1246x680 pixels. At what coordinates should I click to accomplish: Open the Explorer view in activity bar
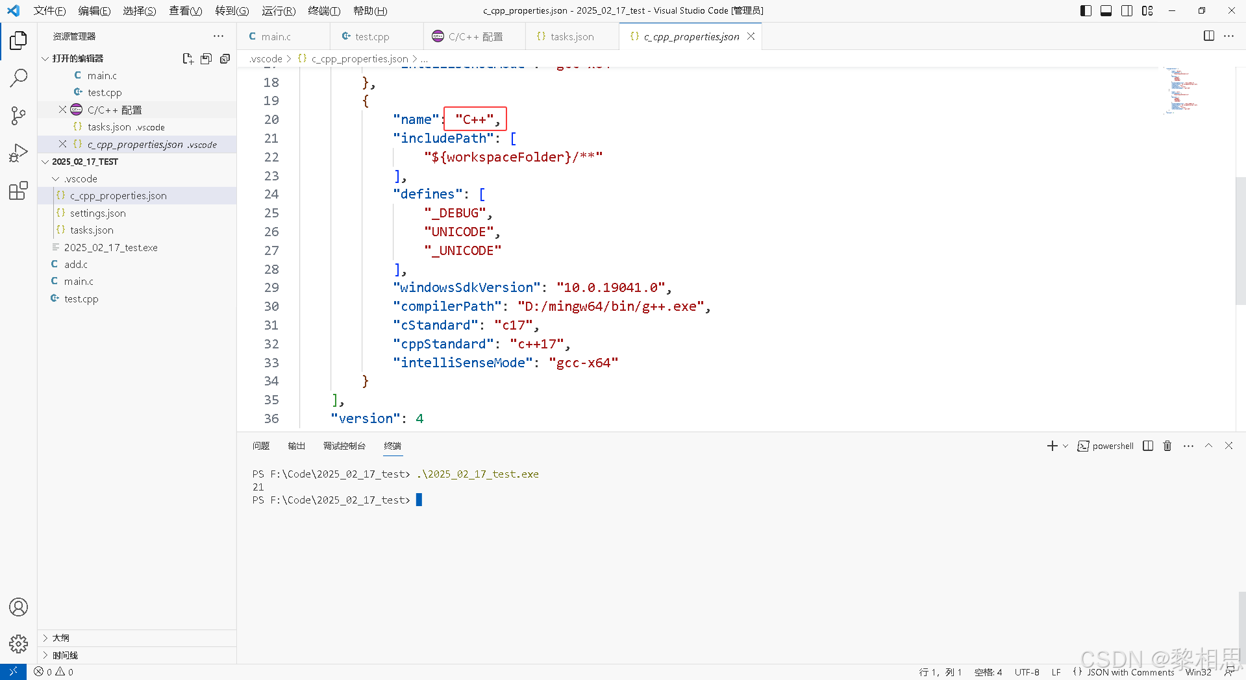tap(18, 40)
